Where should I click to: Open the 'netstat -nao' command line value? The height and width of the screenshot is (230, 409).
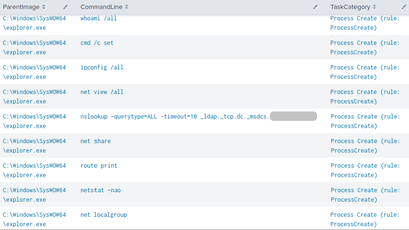100,190
